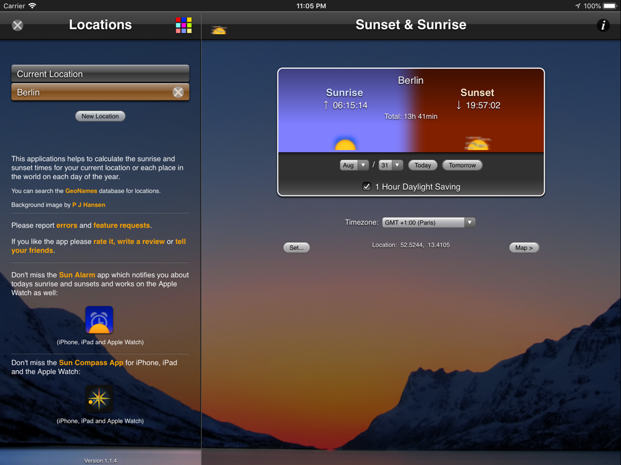
Task: Tap the Version 1.1.4 label
Action: (100, 461)
